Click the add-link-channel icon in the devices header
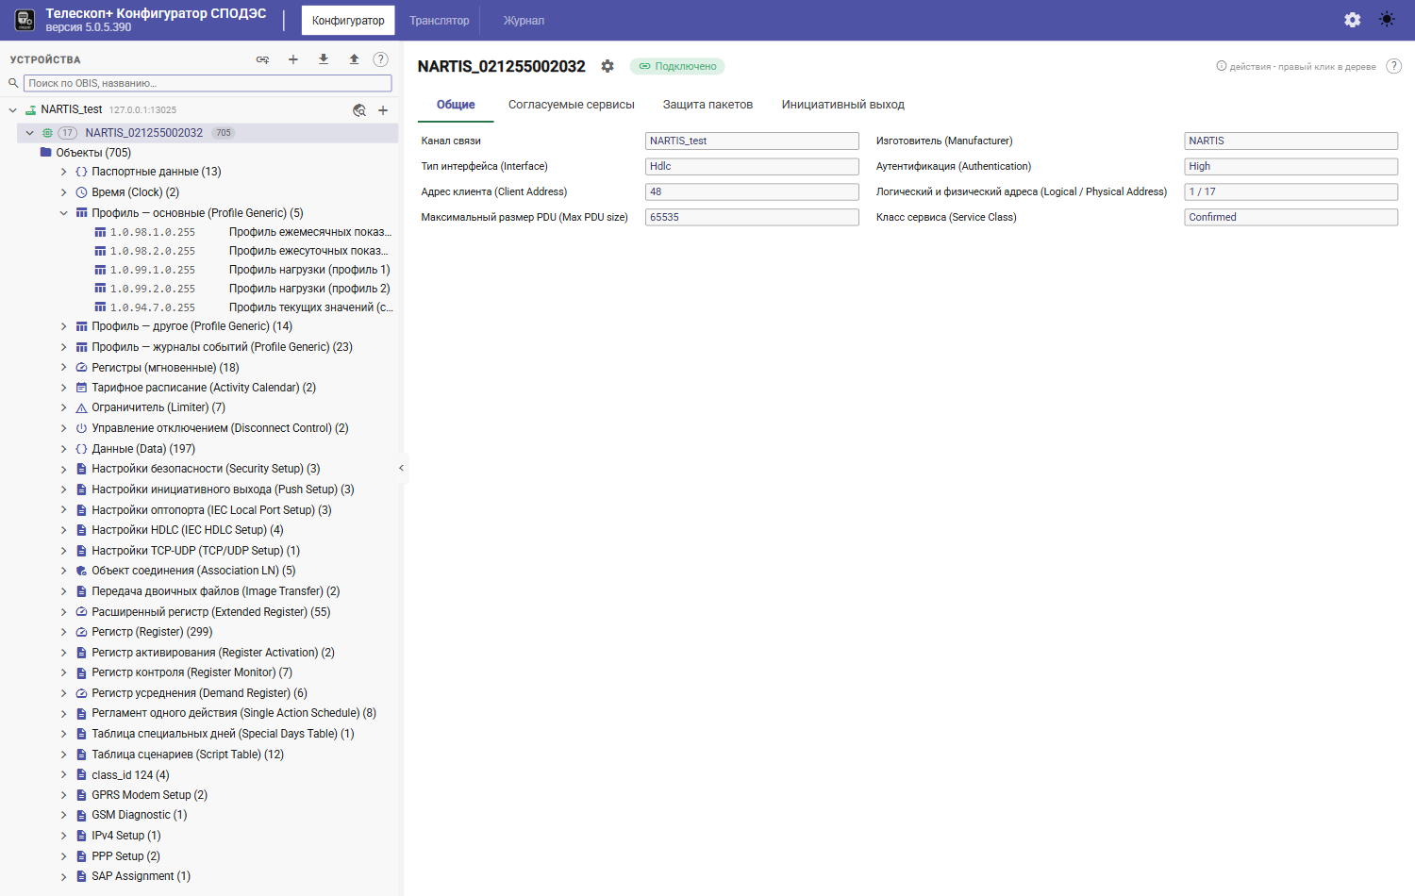Viewport: 1415px width, 896px height. coord(262,59)
